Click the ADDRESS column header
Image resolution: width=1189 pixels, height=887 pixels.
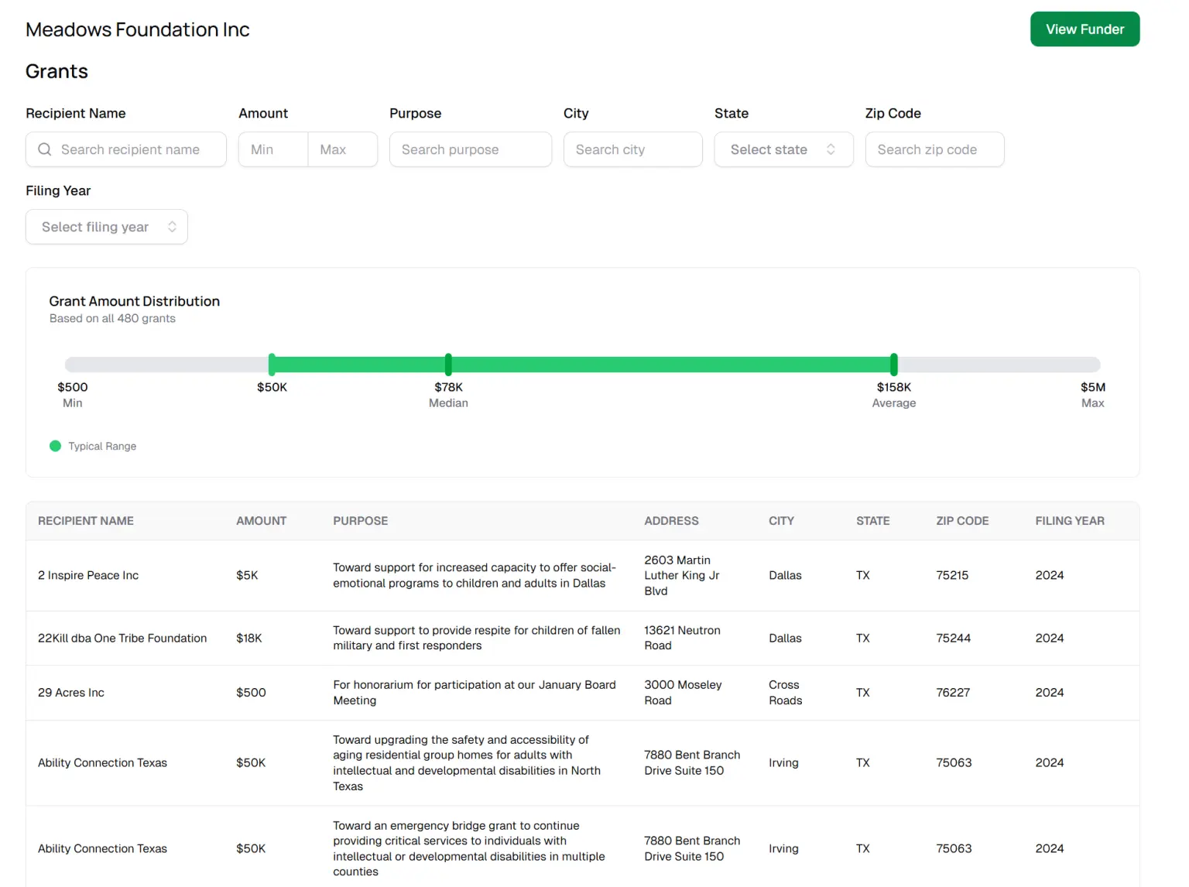click(x=671, y=521)
